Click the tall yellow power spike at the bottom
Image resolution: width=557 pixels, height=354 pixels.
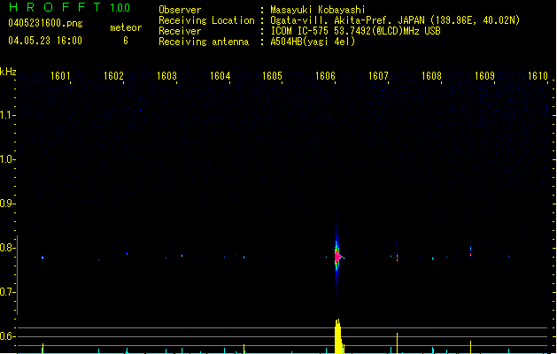[x=337, y=336]
